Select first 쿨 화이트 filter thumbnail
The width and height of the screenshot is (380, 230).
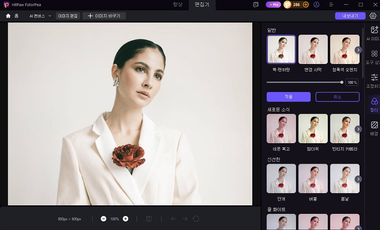281,222
